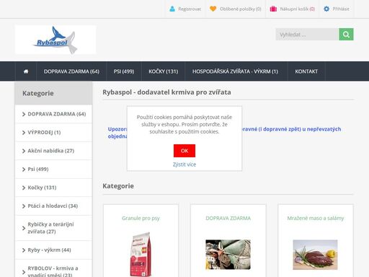Open HOSPODÁŘSKÁ ZVÍŘATA - VÝKRM (1) menu
The height and width of the screenshot is (277, 369).
pos(235,71)
